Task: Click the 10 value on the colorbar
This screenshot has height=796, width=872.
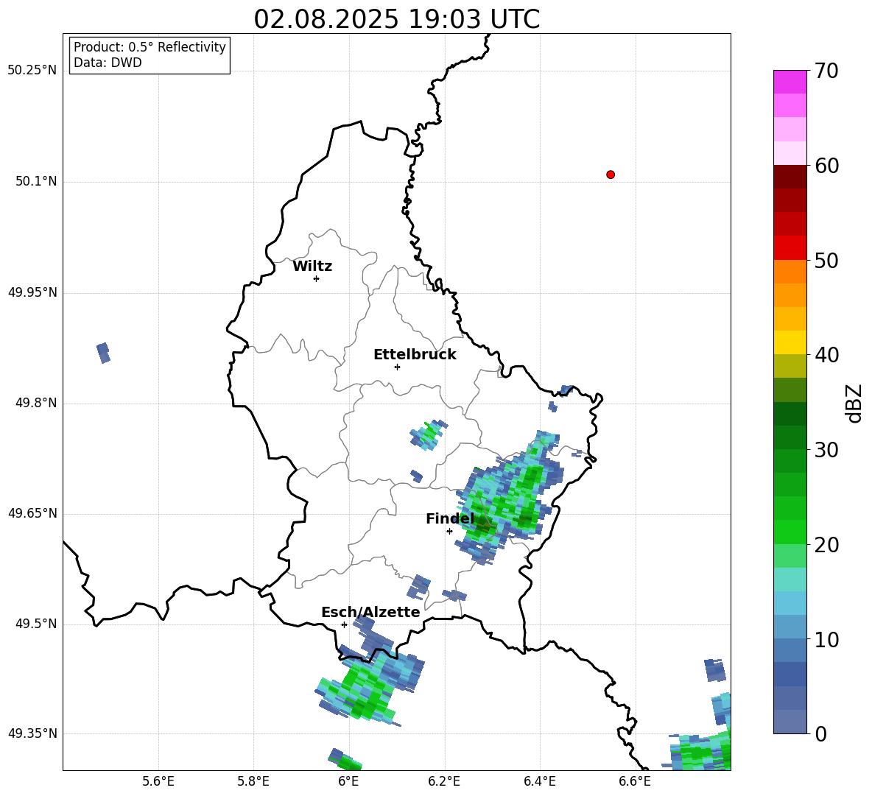Action: [x=826, y=639]
